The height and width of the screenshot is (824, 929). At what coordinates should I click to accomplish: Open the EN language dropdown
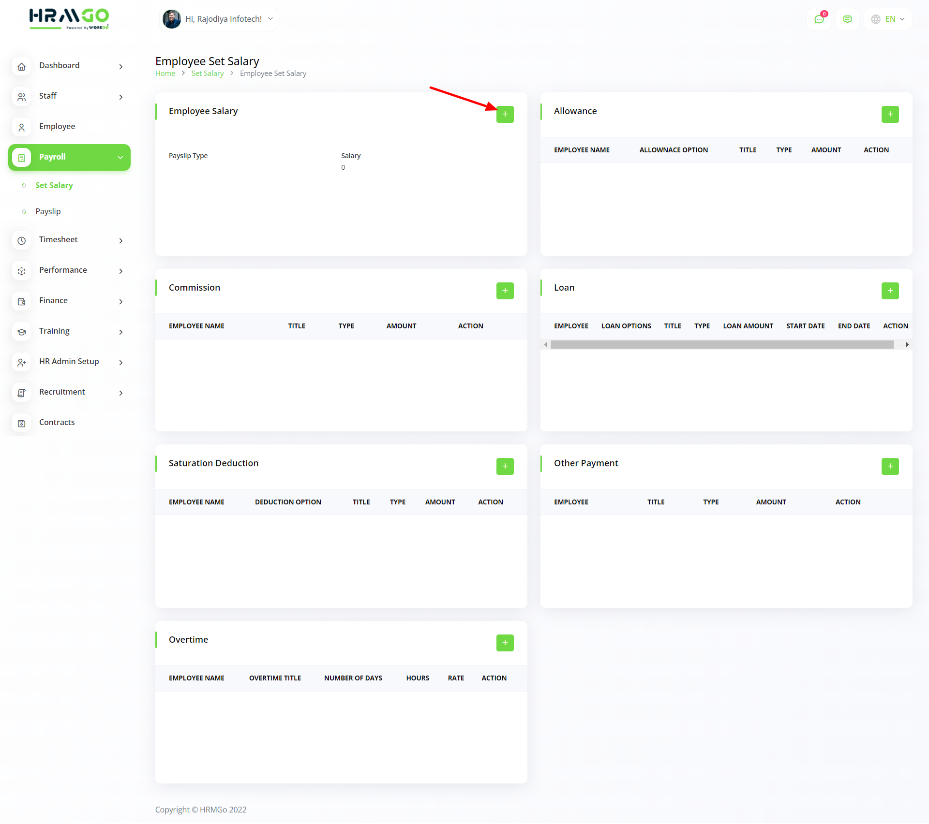coord(888,19)
